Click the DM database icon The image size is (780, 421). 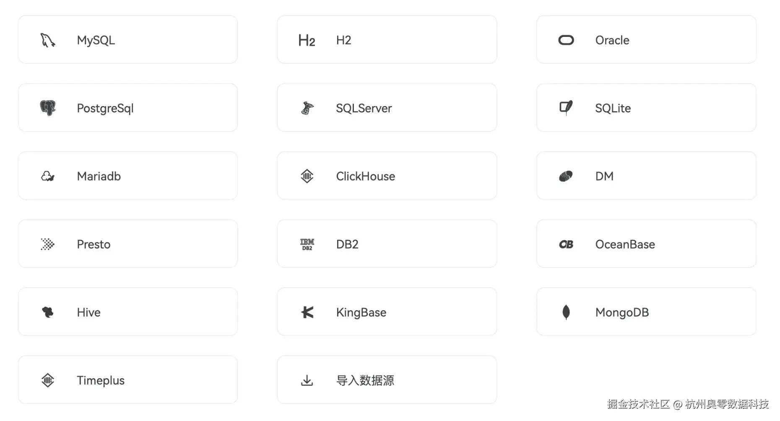pyautogui.click(x=566, y=176)
